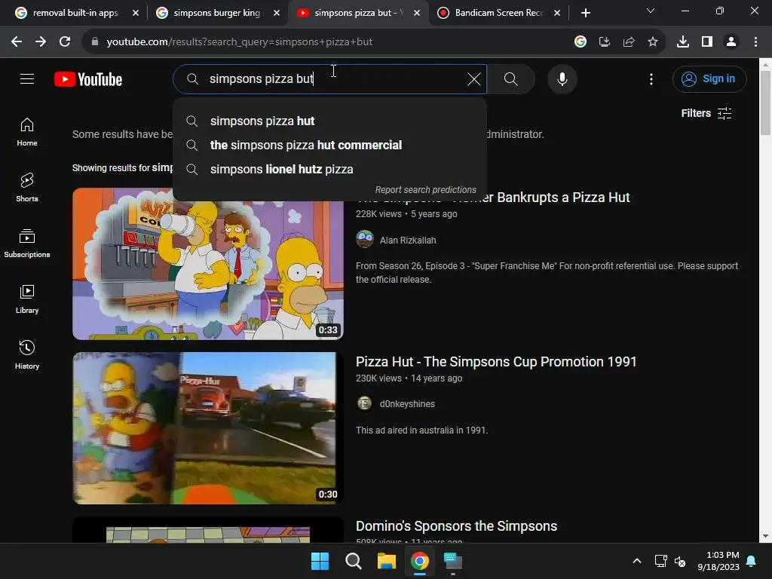This screenshot has height=579, width=772.
Task: Select suggestion "simpsons lionel hutz pizza"
Action: (330, 170)
